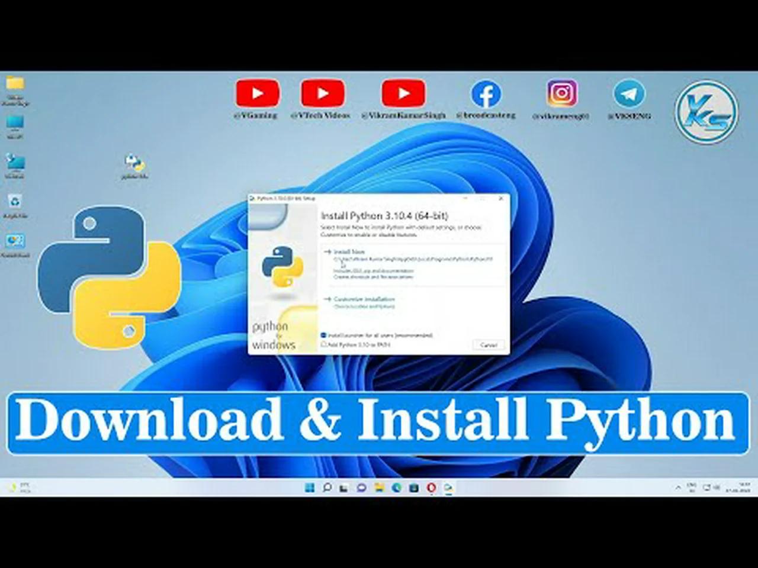Open the Python installer file on desktop
This screenshot has width=758, height=568.
(134, 166)
